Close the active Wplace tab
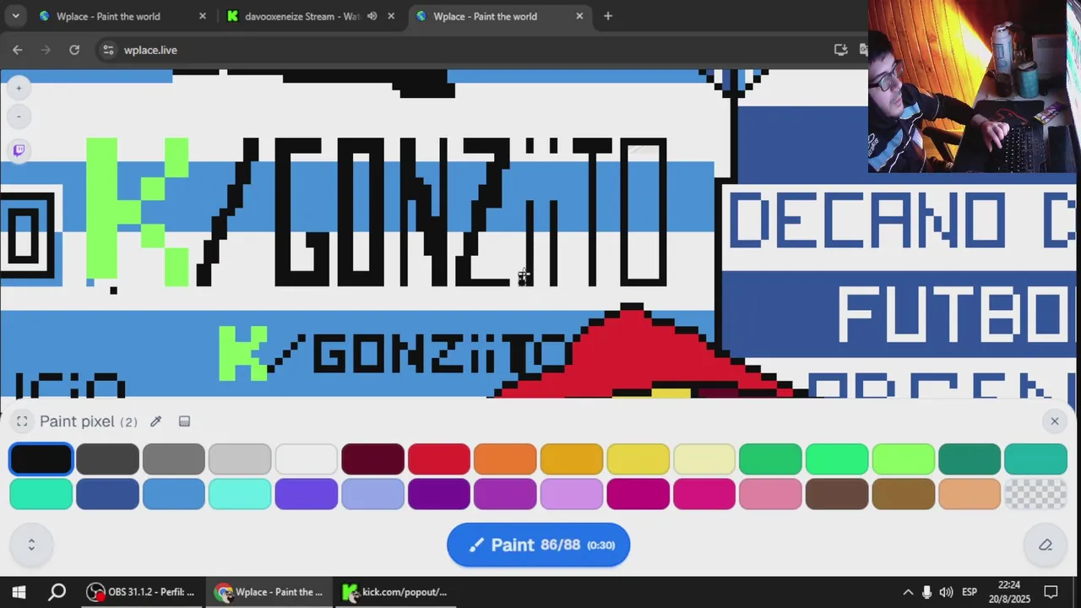1081x608 pixels. coord(579,16)
